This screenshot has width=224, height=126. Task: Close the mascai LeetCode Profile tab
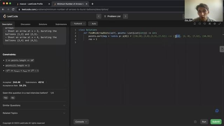(49, 4)
